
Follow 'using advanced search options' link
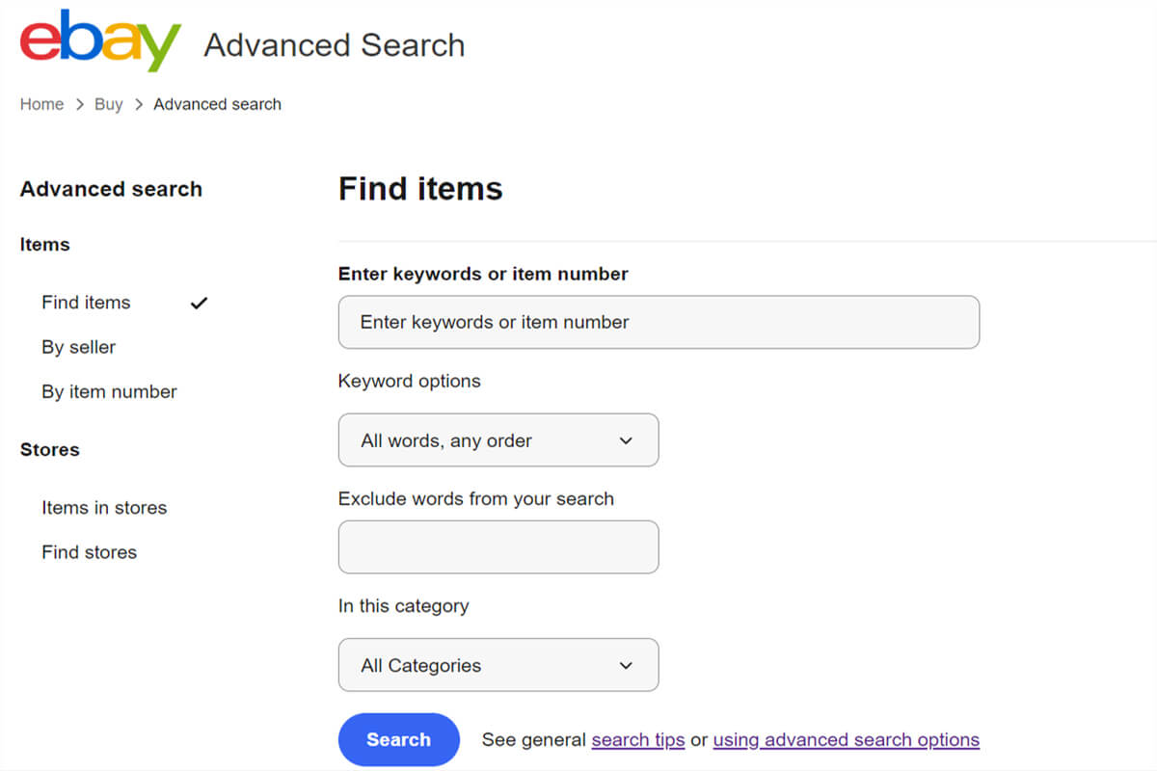pos(846,740)
